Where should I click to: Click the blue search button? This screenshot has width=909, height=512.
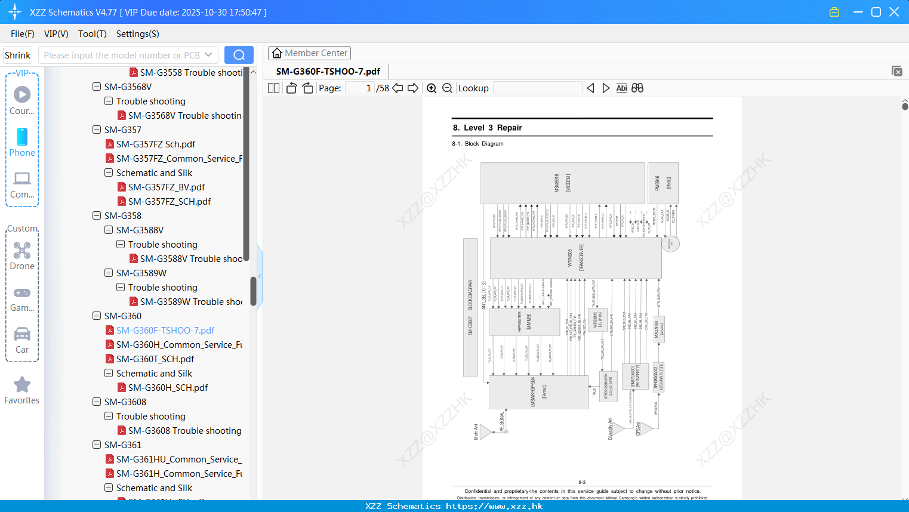click(x=239, y=55)
